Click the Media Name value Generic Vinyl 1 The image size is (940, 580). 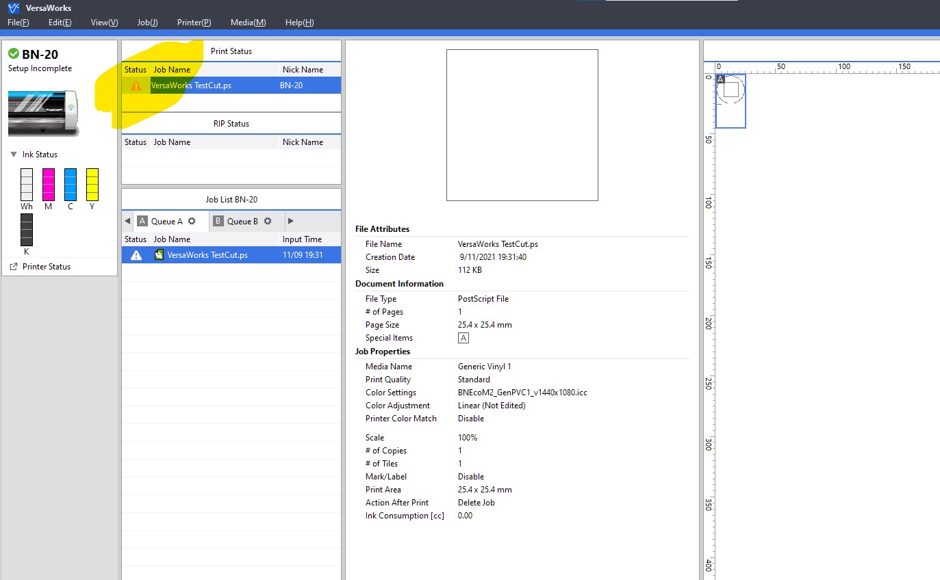[485, 367]
